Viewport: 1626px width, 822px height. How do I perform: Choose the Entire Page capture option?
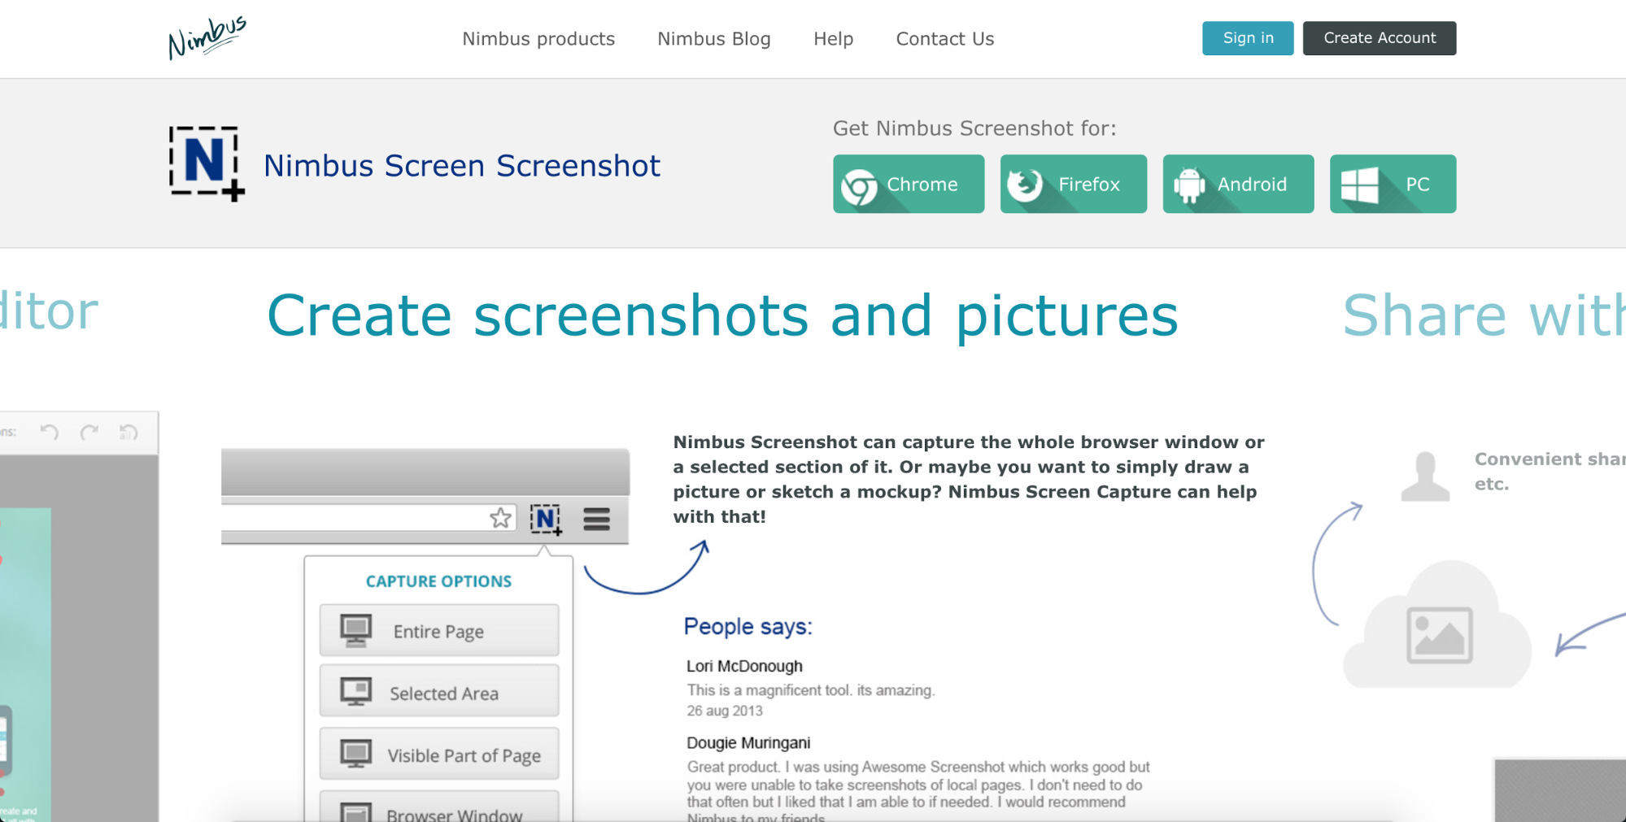click(439, 630)
